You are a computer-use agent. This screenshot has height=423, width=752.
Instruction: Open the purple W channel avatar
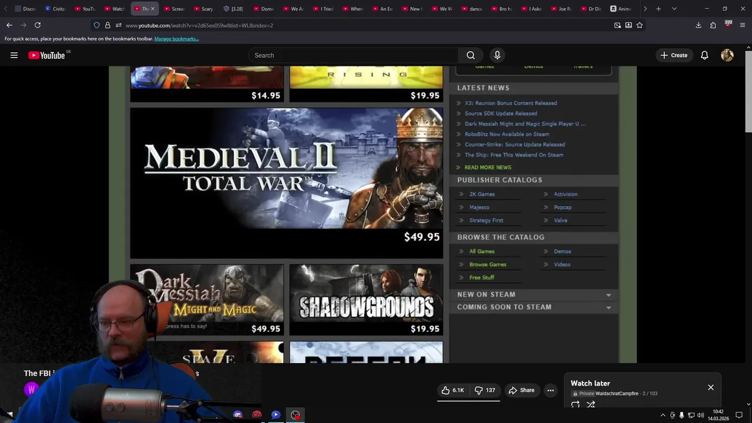tap(31, 389)
